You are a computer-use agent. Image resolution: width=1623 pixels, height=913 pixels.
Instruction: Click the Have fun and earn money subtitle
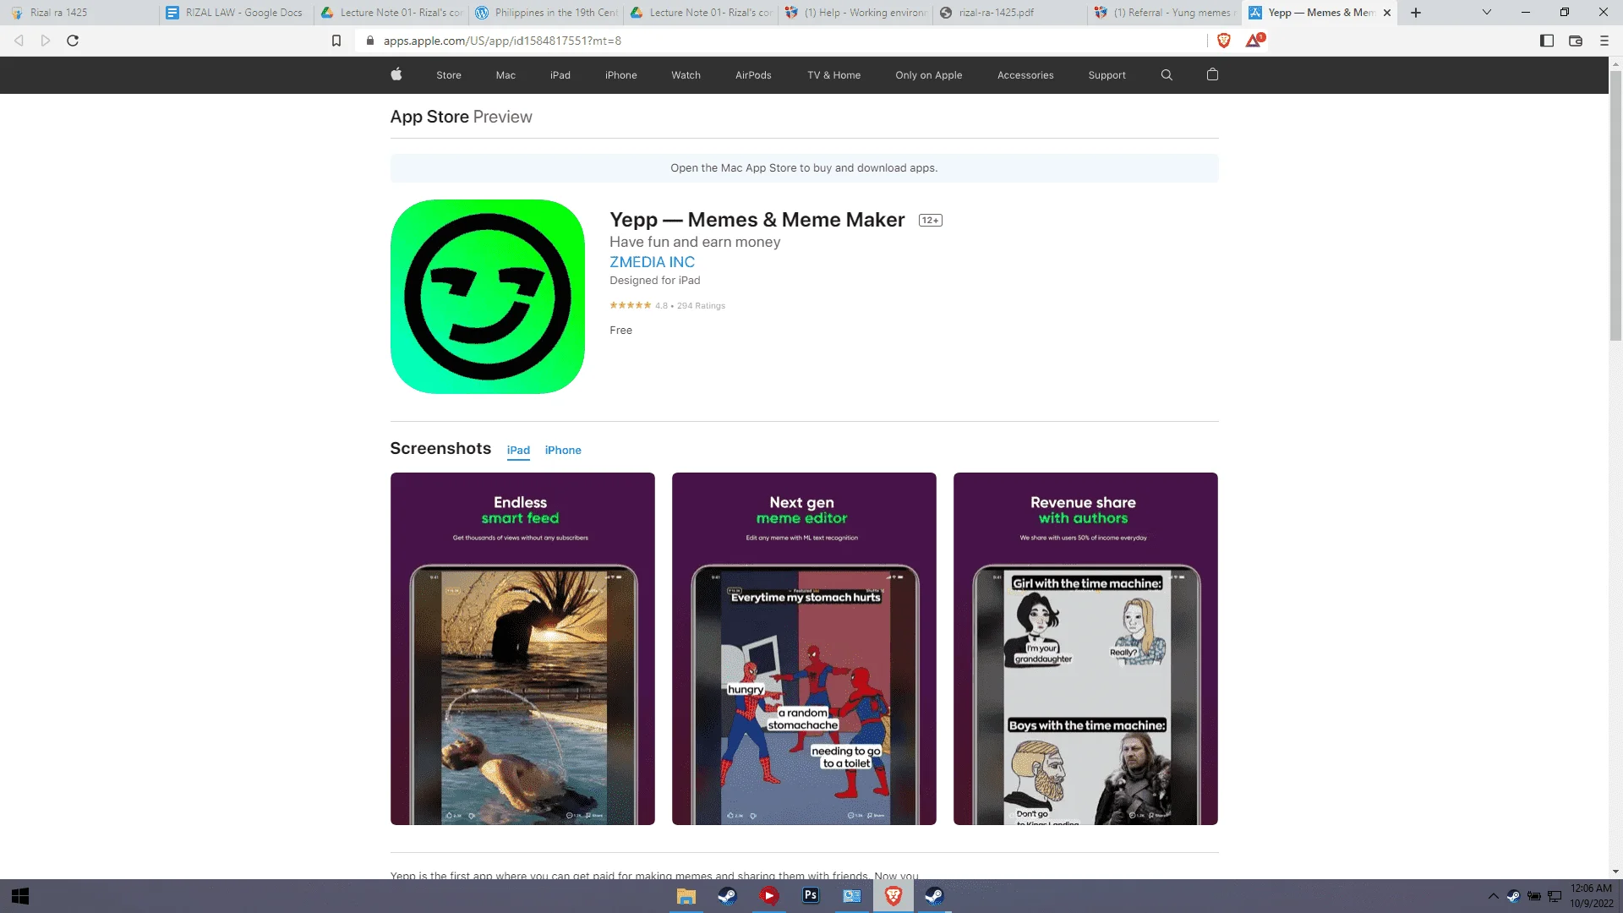(695, 242)
